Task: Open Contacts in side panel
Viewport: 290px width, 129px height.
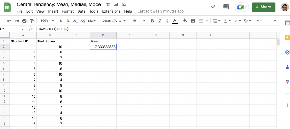Action: tap(287, 67)
